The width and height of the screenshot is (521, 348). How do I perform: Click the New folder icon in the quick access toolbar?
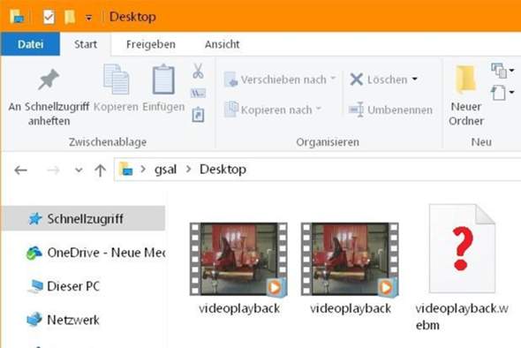pos(70,17)
